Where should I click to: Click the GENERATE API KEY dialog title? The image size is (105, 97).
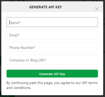click(x=45, y=7)
